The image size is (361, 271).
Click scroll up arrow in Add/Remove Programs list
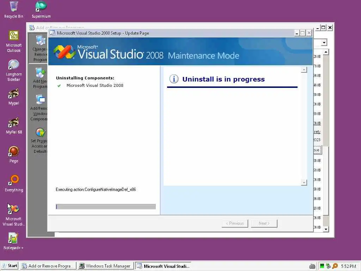326,52
